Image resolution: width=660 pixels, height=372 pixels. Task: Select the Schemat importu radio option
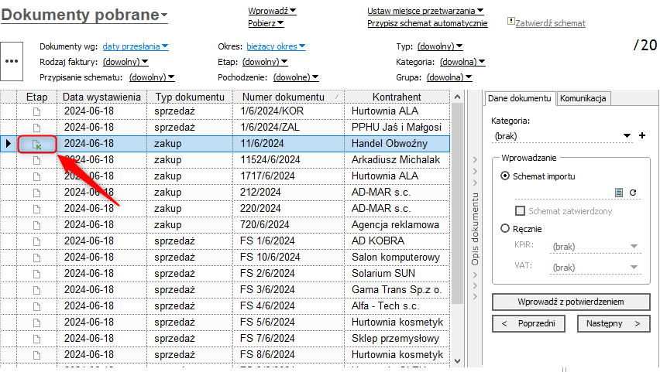(x=506, y=176)
